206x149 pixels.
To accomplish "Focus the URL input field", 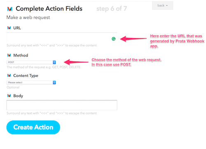I will click(62, 38).
